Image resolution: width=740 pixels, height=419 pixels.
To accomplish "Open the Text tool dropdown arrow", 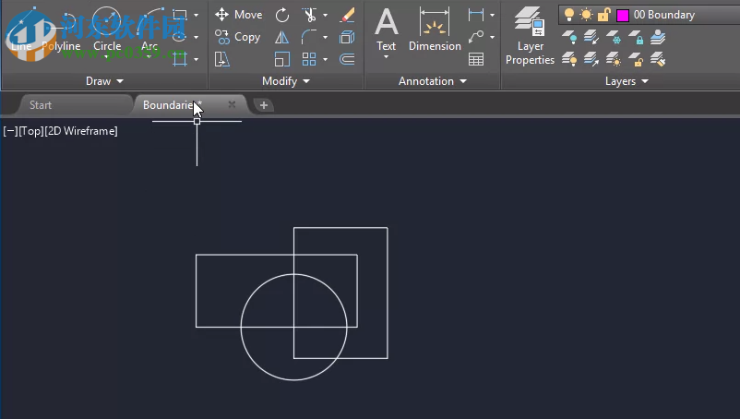I will tap(386, 57).
